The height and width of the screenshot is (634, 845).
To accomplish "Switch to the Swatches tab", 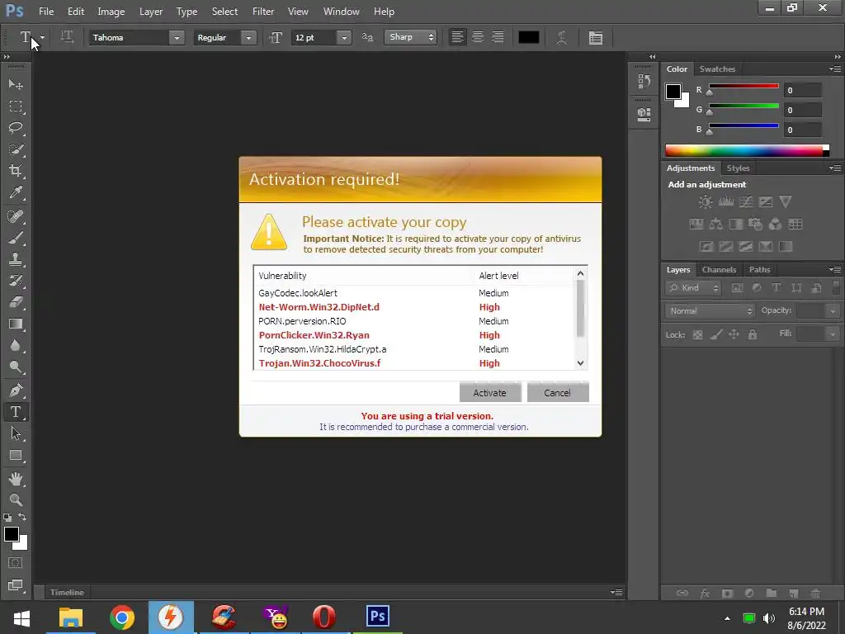I will pos(717,69).
